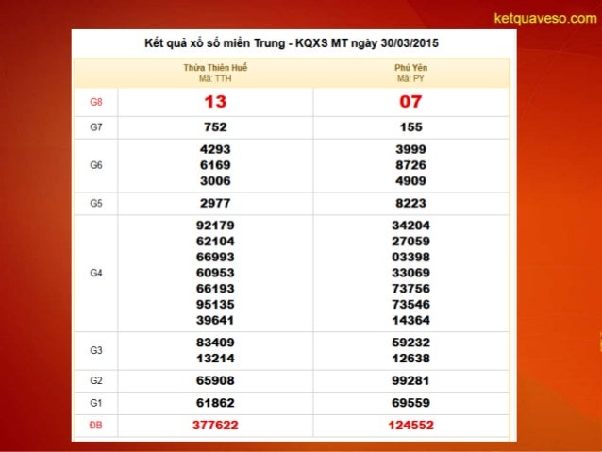Click G5 value 2977
This screenshot has height=452, width=602.
pyautogui.click(x=215, y=203)
